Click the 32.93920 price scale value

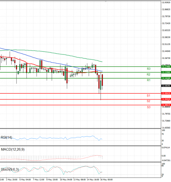166,3
